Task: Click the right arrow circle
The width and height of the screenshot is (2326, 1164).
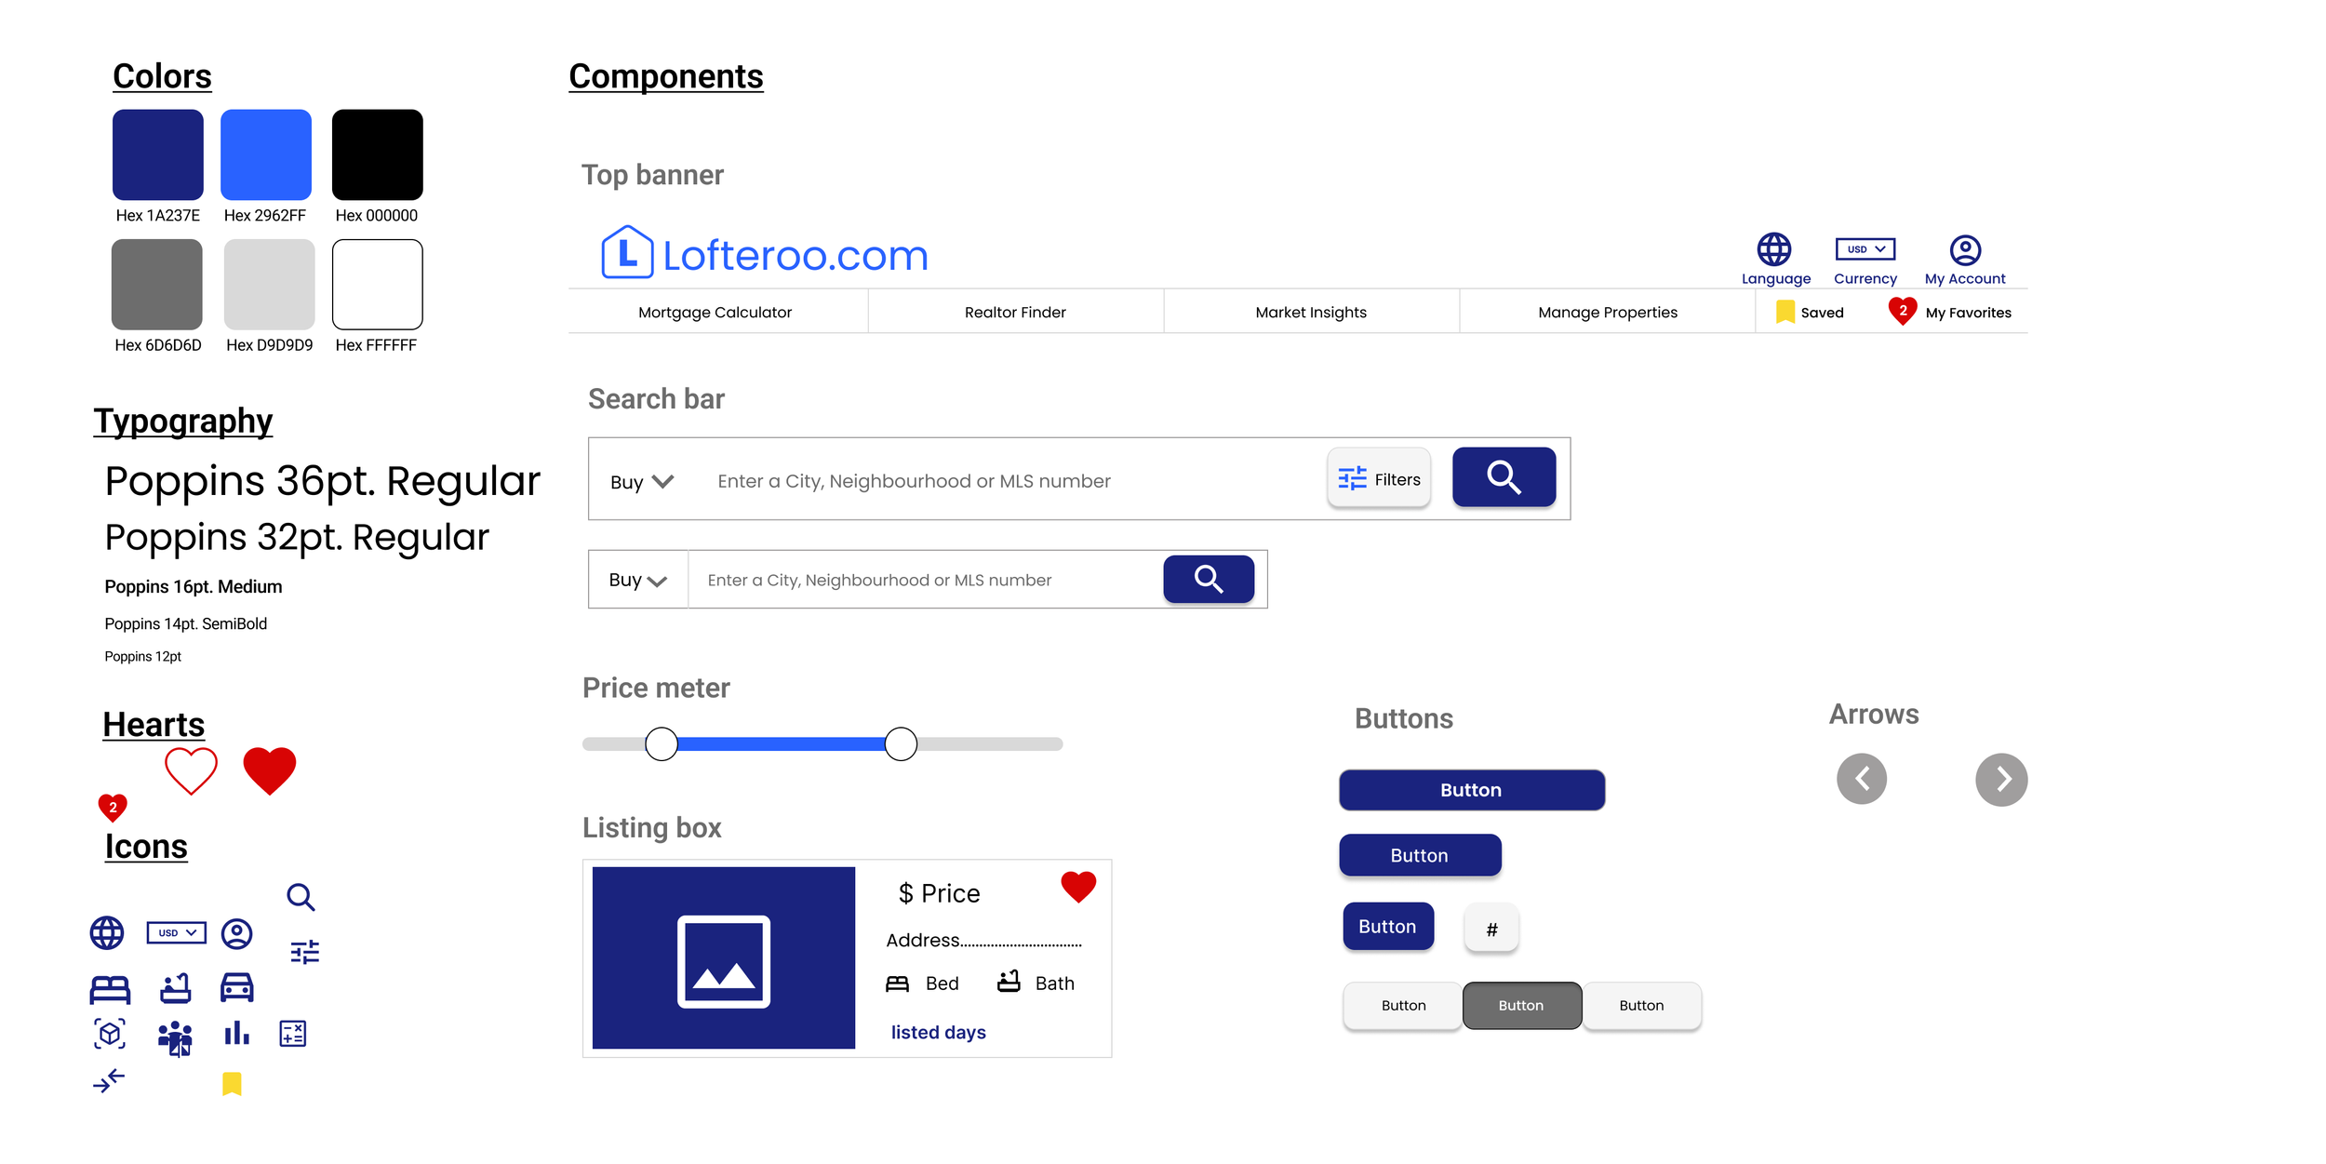Action: [2000, 779]
